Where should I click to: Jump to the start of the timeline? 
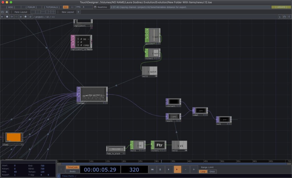coord(152,169)
